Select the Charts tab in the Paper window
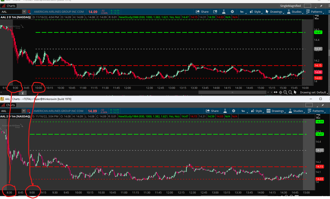The image size is (330, 199). pyautogui.click(x=9, y=105)
